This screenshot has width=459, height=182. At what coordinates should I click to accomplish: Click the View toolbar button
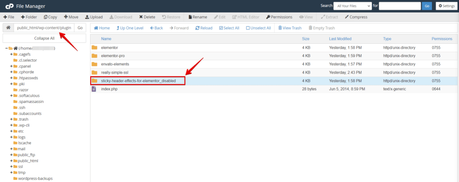[x=306, y=17]
